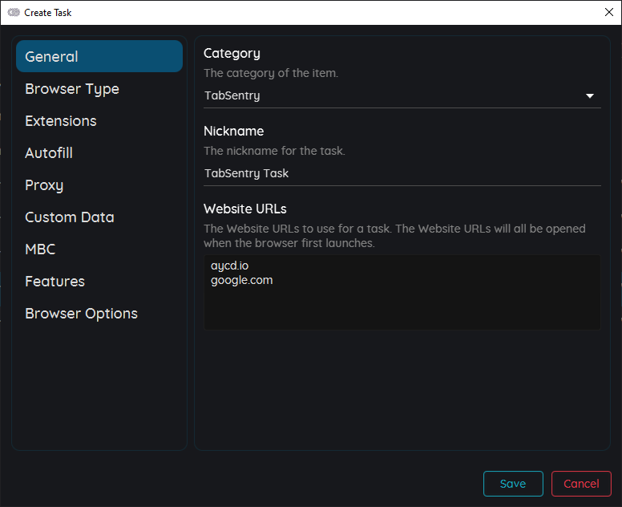Open the Category dropdown arrow

coord(589,95)
